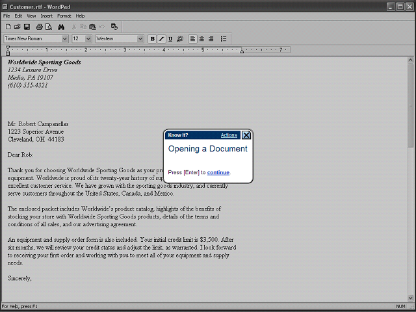Click the Undo arrow icon
The image size is (416, 312).
pyautogui.click(x=102, y=27)
